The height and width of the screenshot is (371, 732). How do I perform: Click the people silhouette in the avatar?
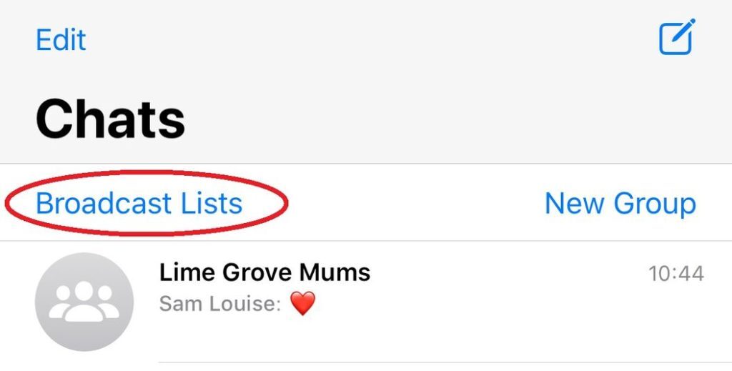[84, 302]
